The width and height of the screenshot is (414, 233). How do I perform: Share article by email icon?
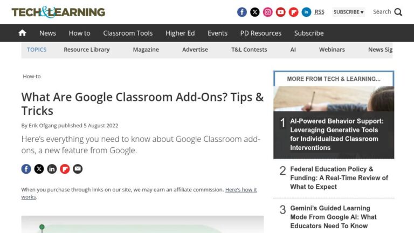[x=78, y=169]
